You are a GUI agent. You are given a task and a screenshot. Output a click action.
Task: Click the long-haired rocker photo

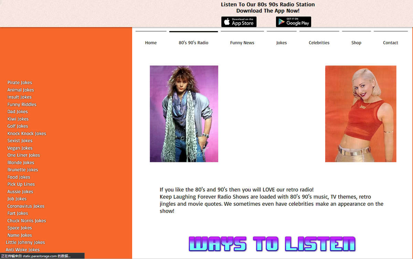184,114
